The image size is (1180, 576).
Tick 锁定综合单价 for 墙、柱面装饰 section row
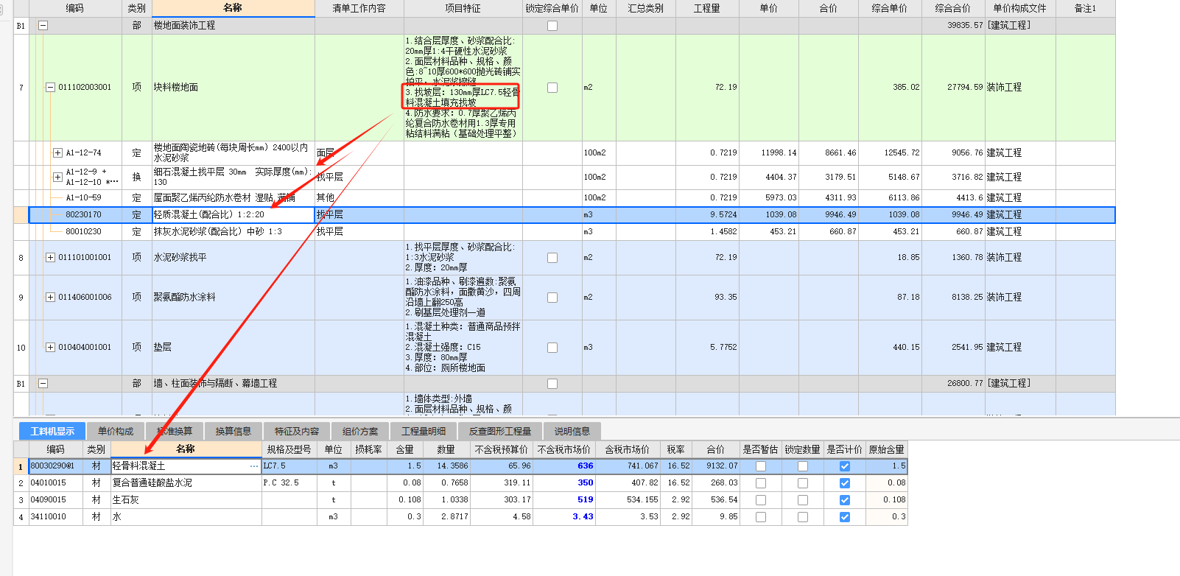pyautogui.click(x=552, y=384)
